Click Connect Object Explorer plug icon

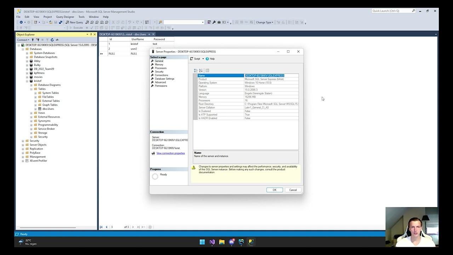[33, 40]
